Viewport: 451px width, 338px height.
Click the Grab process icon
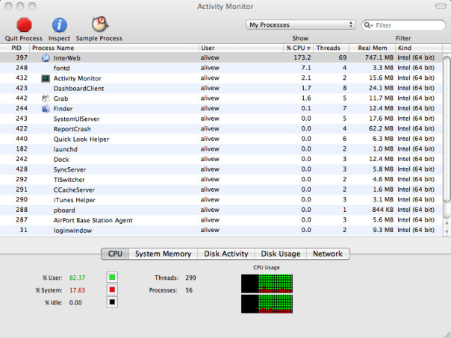46,98
